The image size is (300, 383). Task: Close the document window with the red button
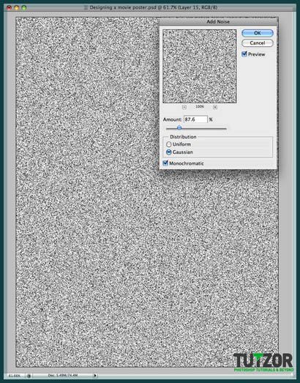coord(10,8)
